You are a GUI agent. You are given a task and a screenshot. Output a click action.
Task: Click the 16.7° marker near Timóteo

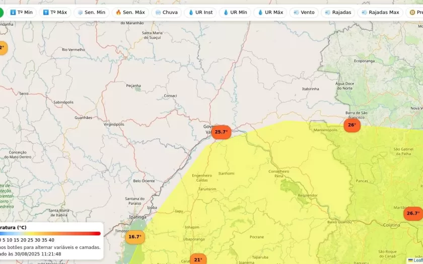pyautogui.click(x=134, y=237)
